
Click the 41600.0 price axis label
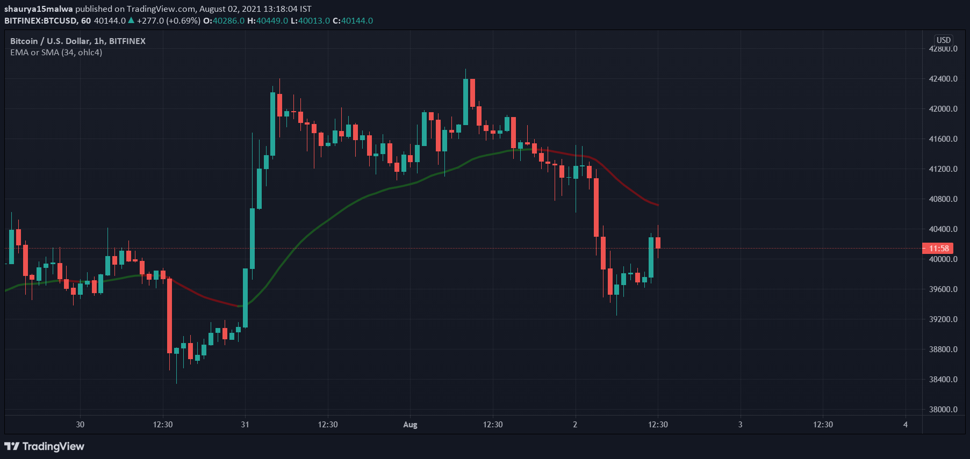click(x=943, y=139)
